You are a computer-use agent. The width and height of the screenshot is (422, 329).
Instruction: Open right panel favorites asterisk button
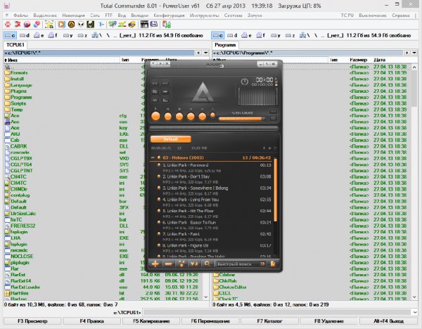tap(407, 53)
